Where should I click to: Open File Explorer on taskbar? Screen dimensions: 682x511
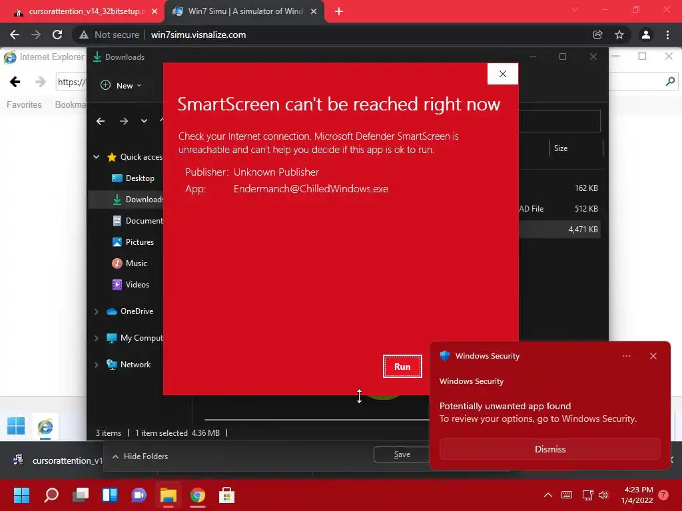[169, 495]
